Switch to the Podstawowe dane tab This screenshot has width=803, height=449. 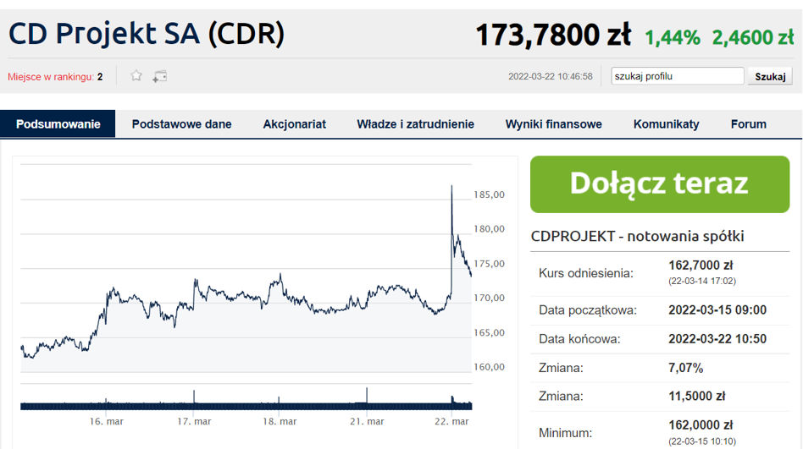tap(181, 124)
